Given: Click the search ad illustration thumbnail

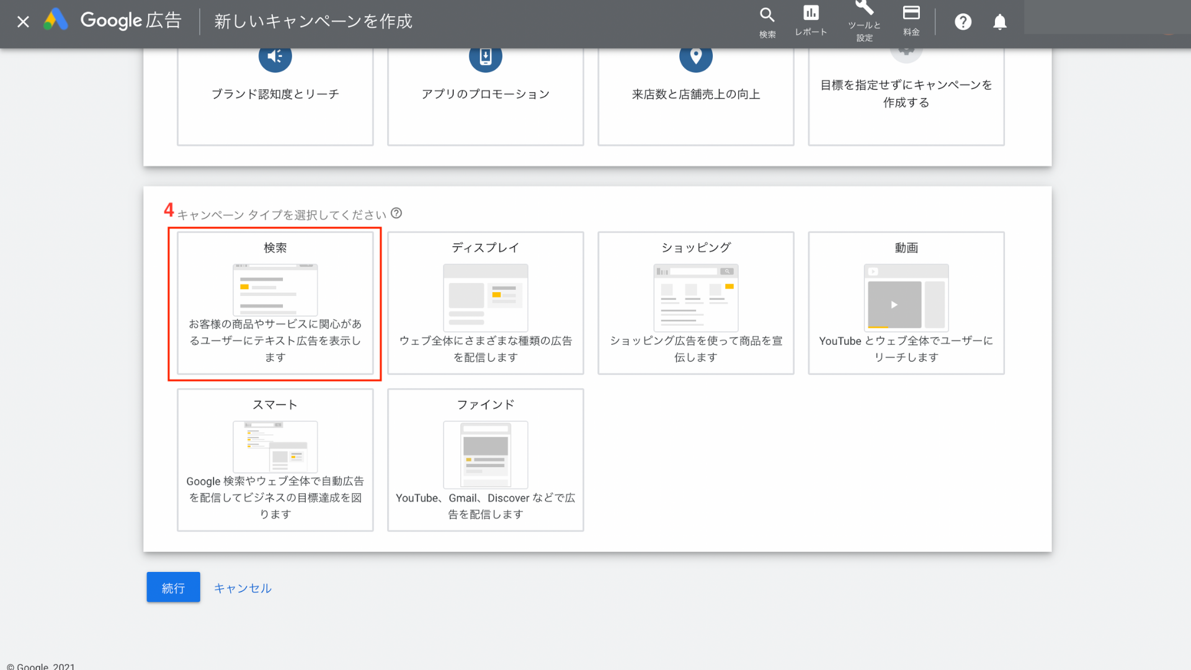Looking at the screenshot, I should (x=275, y=290).
